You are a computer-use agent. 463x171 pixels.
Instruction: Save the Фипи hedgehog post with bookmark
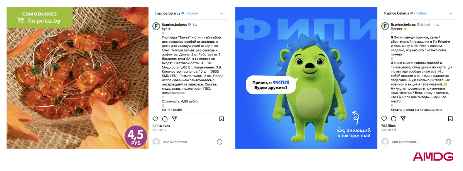pyautogui.click(x=450, y=119)
